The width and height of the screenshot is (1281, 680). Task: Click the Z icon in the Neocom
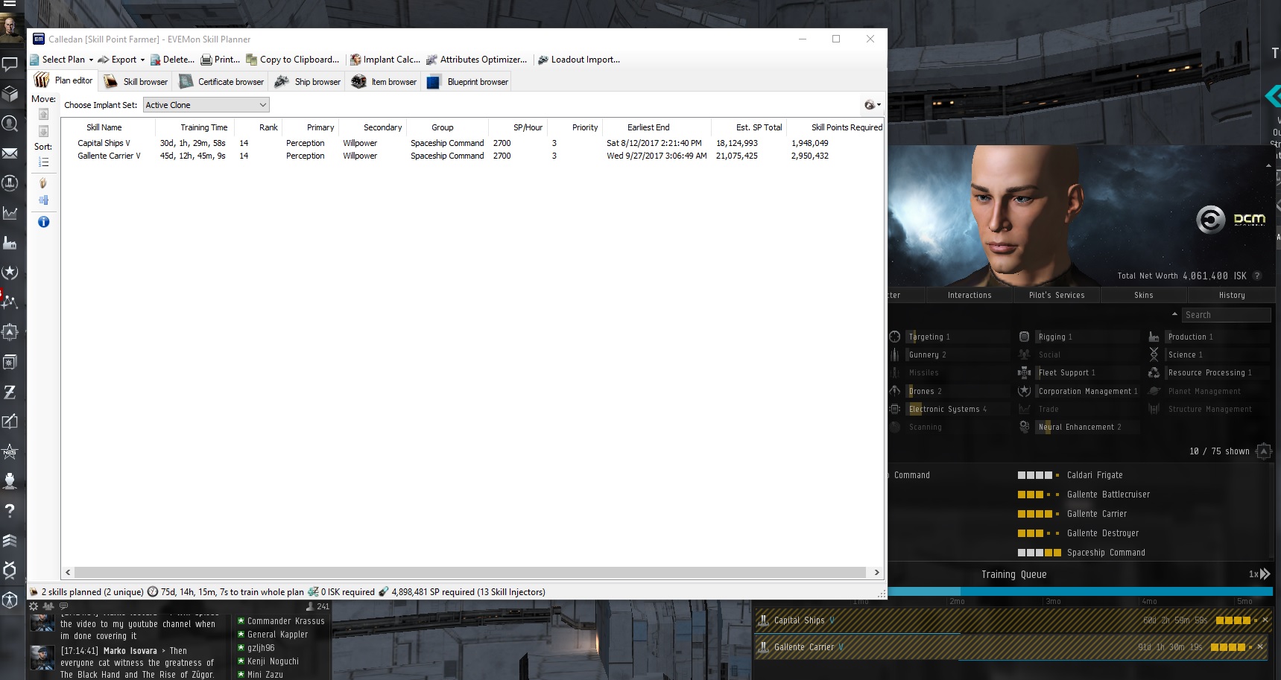tap(10, 392)
